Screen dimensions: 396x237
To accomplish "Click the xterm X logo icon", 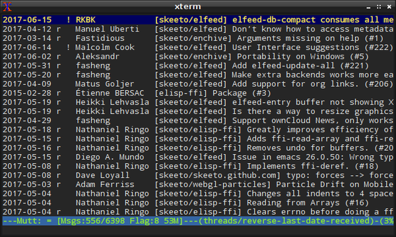I will pyautogui.click(x=7, y=7).
